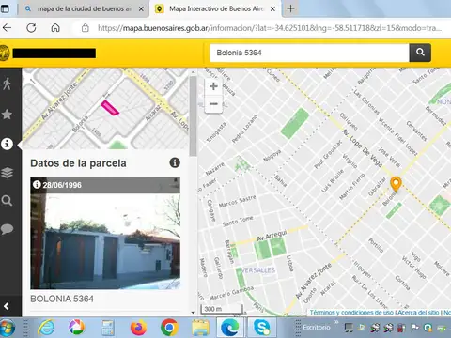Launch Picasa from taskbar
451x338 pixels.
(77, 328)
